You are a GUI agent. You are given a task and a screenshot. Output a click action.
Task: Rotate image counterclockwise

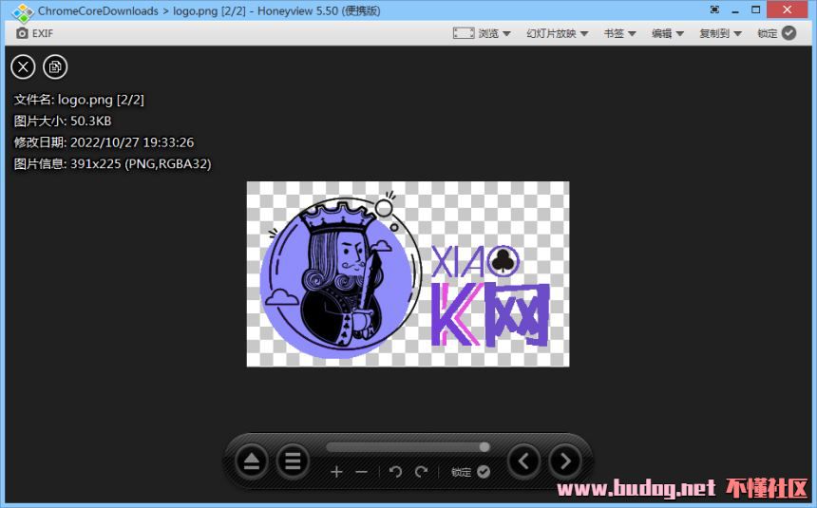(396, 472)
